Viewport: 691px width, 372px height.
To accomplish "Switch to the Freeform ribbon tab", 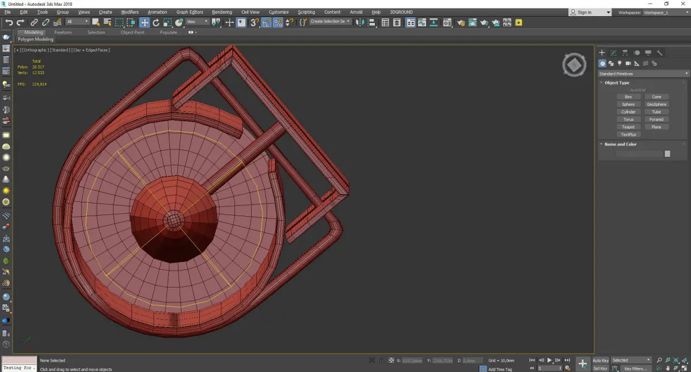I will point(63,32).
